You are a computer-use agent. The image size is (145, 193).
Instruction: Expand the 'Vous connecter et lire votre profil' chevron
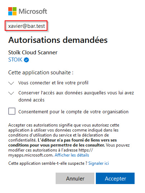point(11,83)
